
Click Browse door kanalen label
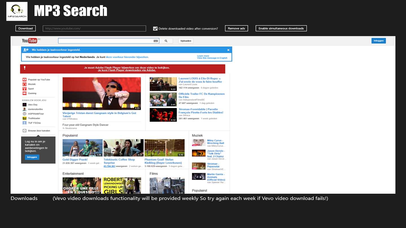pos(39,131)
